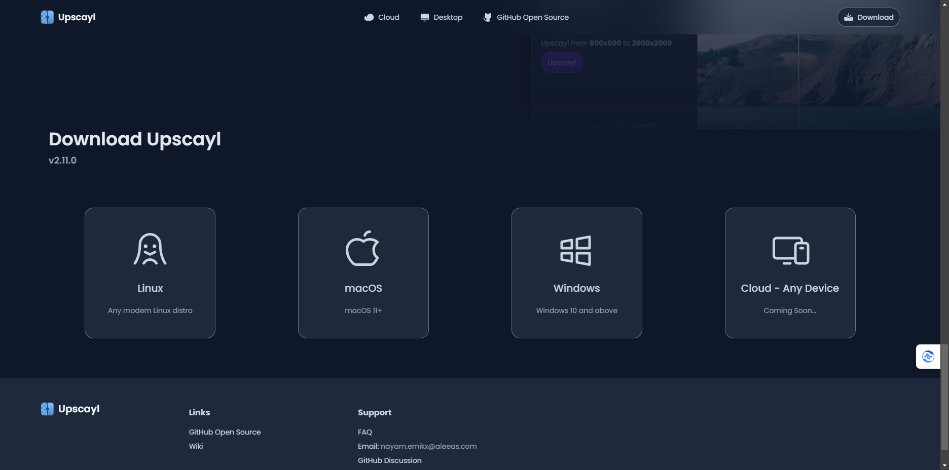
Task: Open the GitHub Discussion link
Action: (389, 460)
